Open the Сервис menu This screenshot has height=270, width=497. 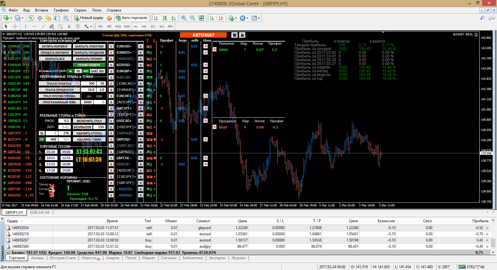pos(80,10)
